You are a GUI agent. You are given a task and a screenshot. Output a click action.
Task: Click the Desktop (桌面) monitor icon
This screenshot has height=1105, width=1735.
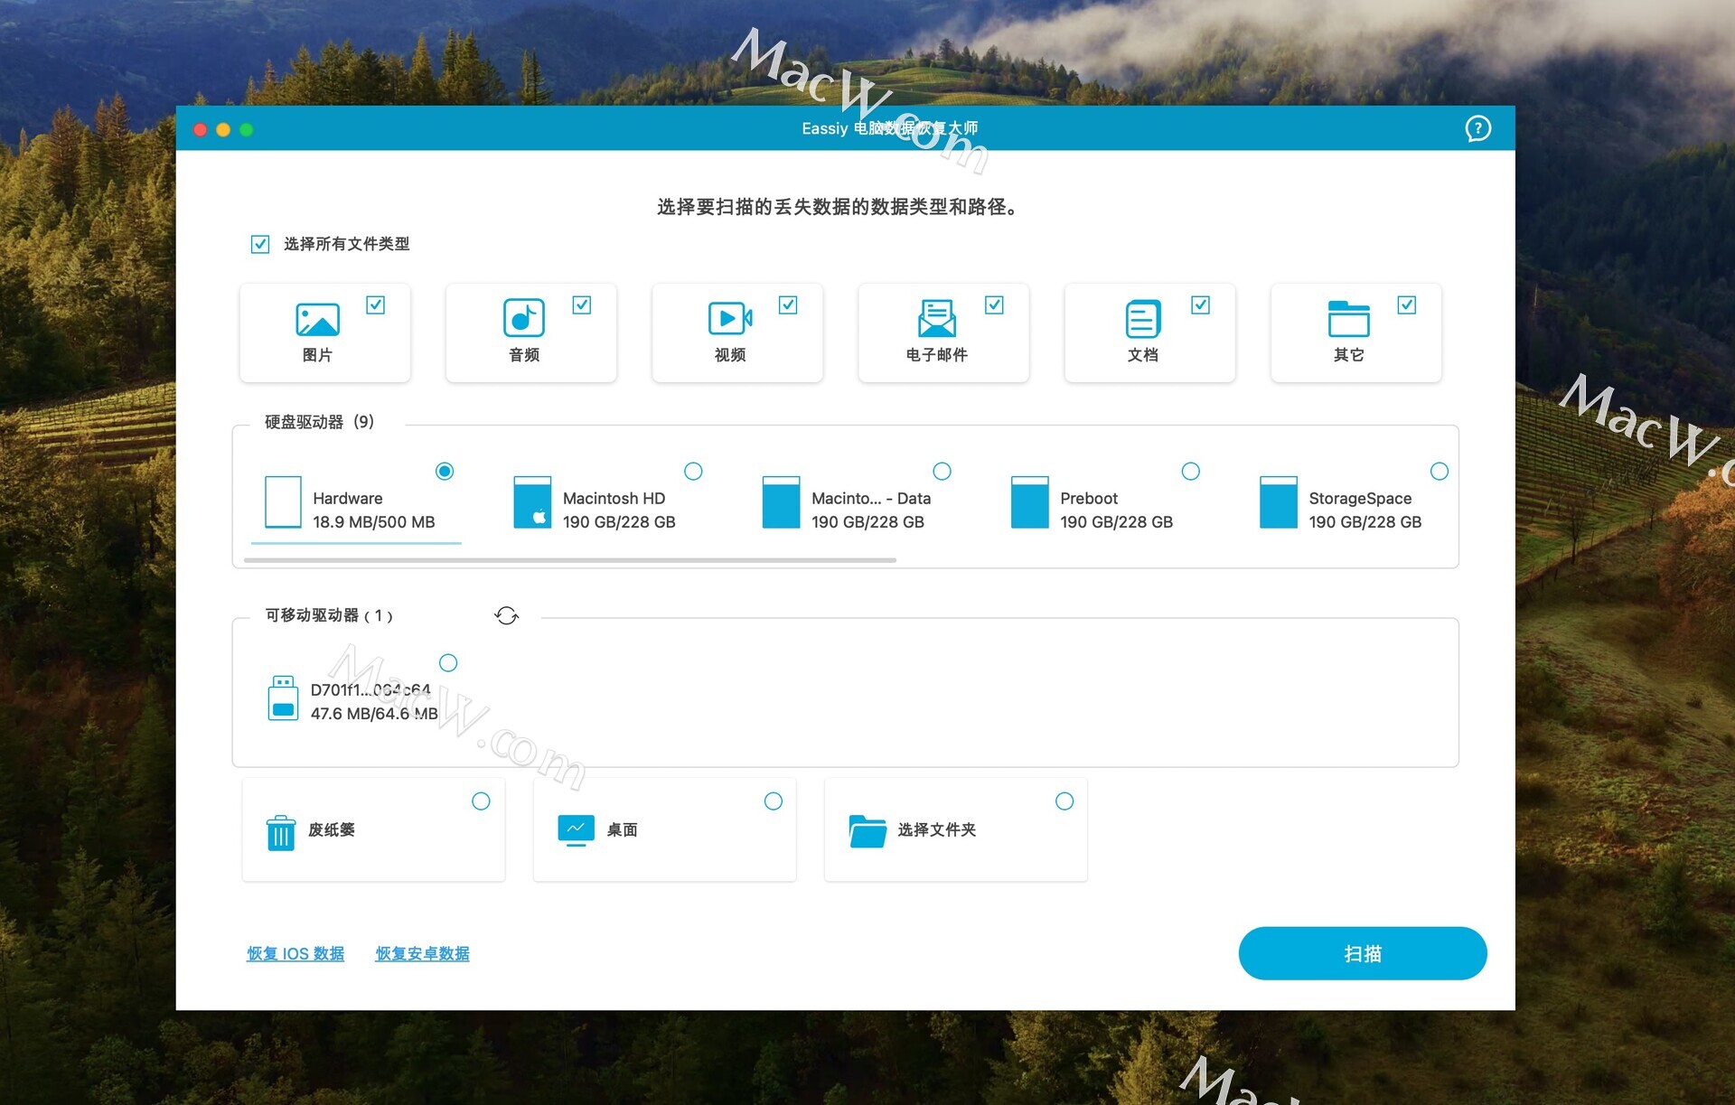tap(577, 830)
